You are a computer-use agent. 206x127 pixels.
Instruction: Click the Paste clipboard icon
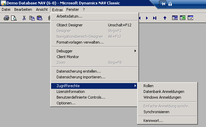coord(40,18)
